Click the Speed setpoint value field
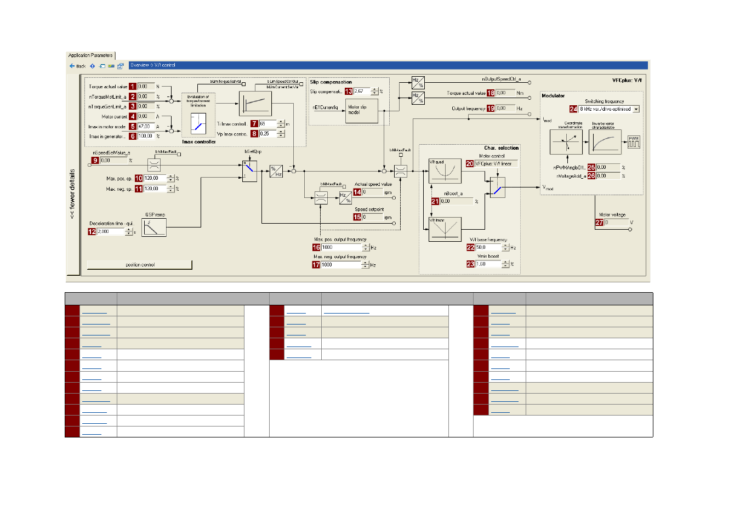Image resolution: width=740 pixels, height=523 pixels. click(x=372, y=217)
